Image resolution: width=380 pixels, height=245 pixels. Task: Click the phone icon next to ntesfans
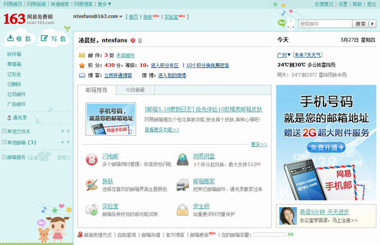[140, 41]
